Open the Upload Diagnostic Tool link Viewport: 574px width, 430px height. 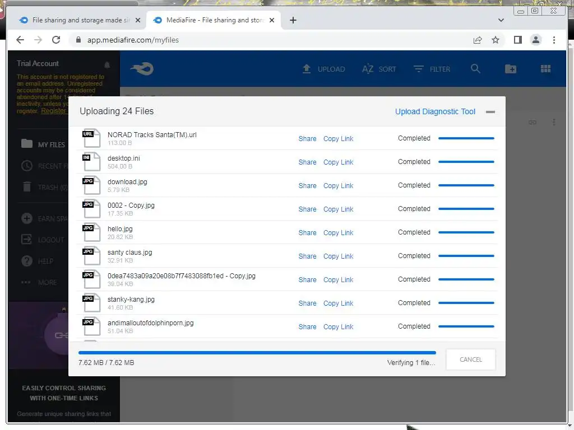pos(435,111)
